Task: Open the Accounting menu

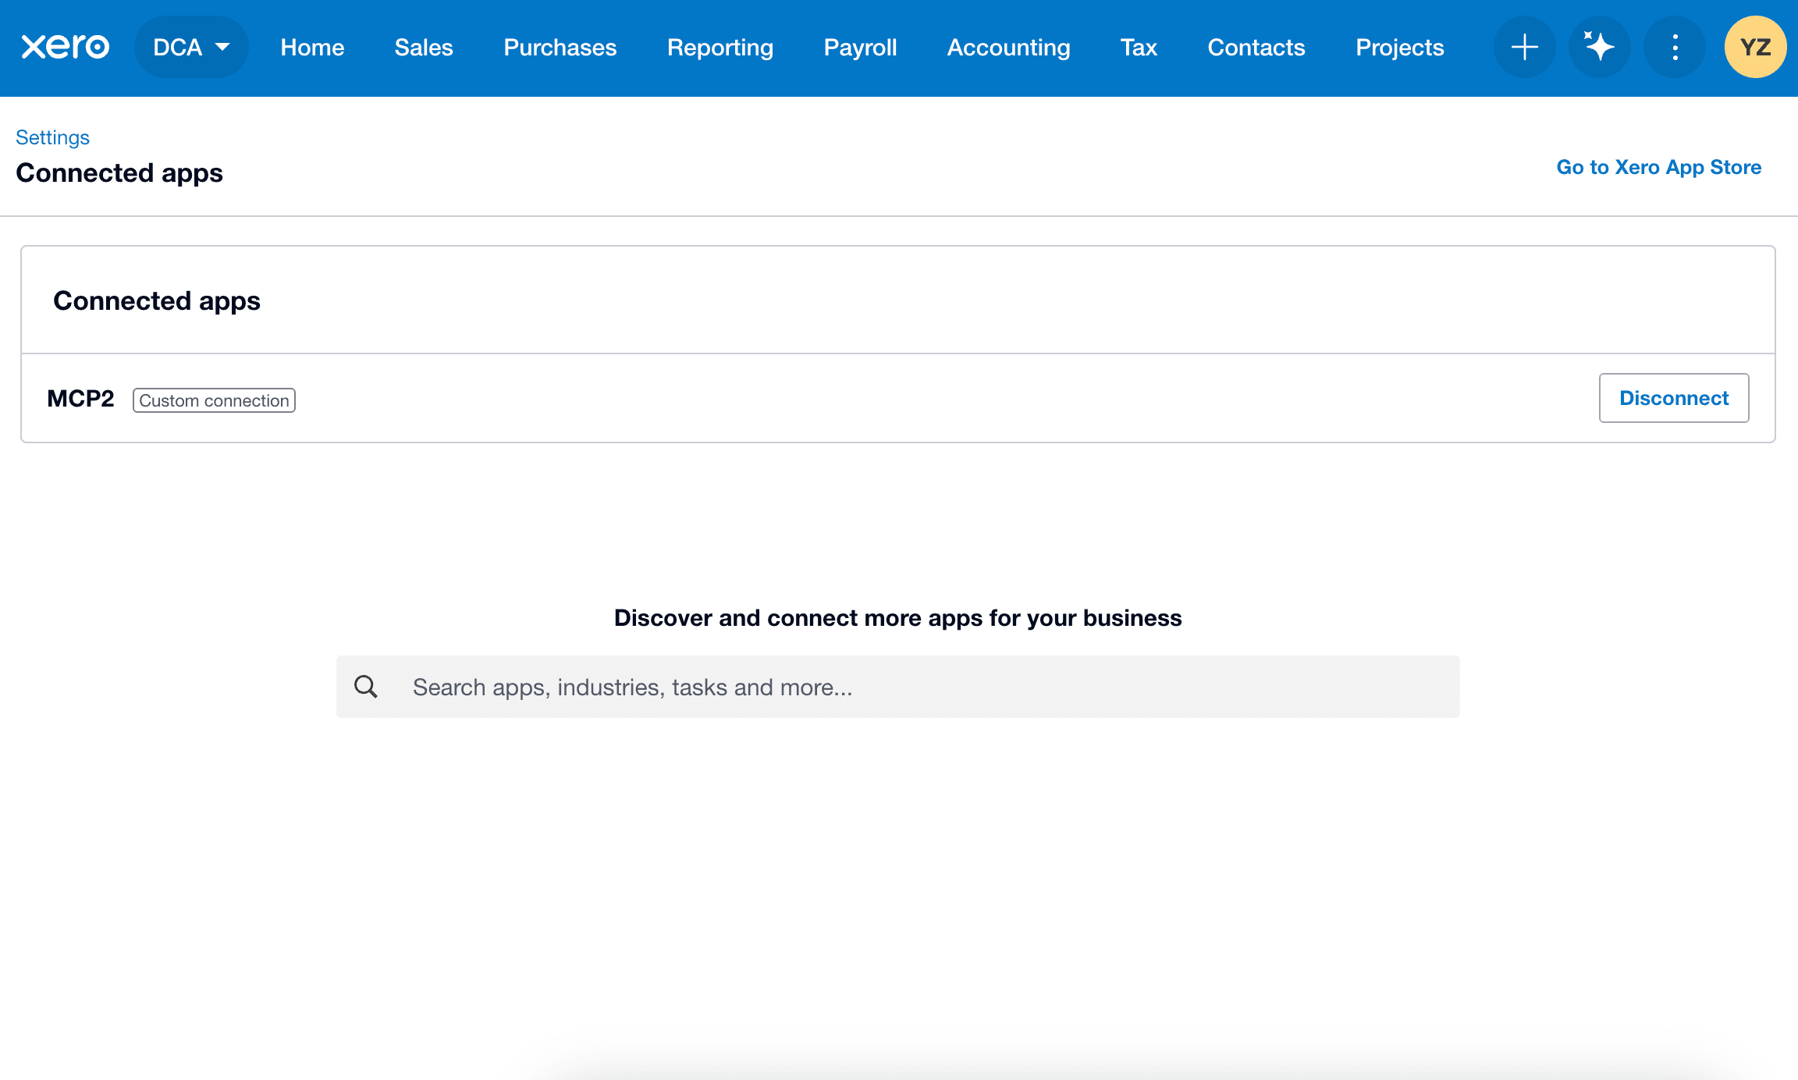Action: pyautogui.click(x=1008, y=47)
